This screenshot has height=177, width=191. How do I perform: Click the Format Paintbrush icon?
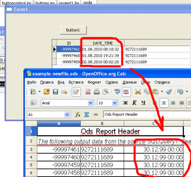(x=169, y=92)
